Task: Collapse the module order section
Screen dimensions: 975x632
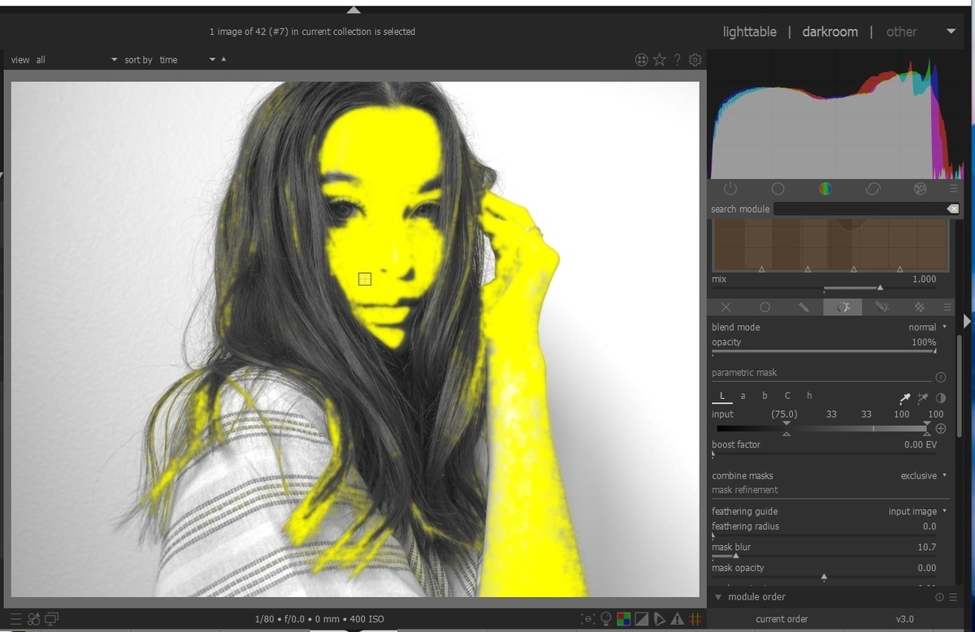Action: point(718,597)
